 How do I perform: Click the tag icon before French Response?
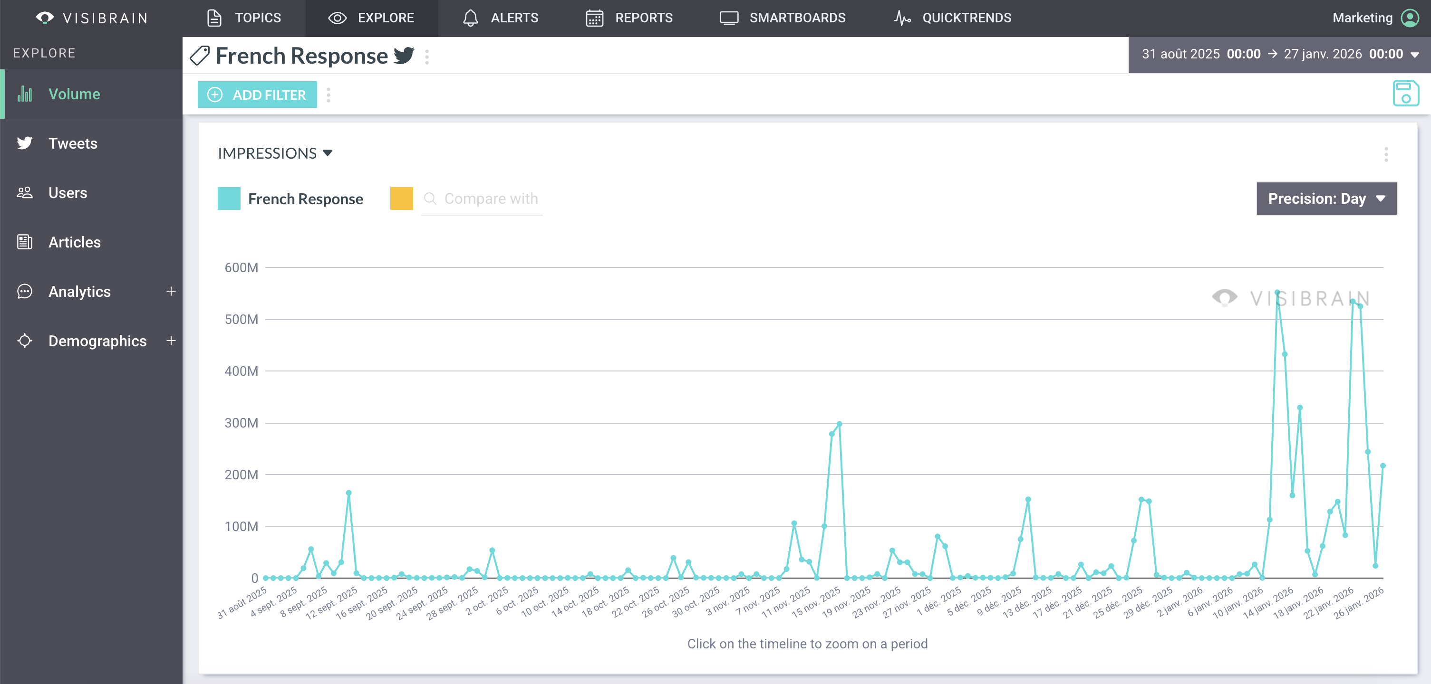(199, 56)
